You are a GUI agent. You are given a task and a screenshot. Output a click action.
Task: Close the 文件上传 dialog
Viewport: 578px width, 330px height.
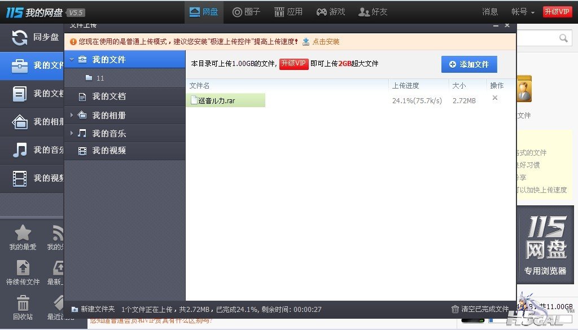point(507,25)
